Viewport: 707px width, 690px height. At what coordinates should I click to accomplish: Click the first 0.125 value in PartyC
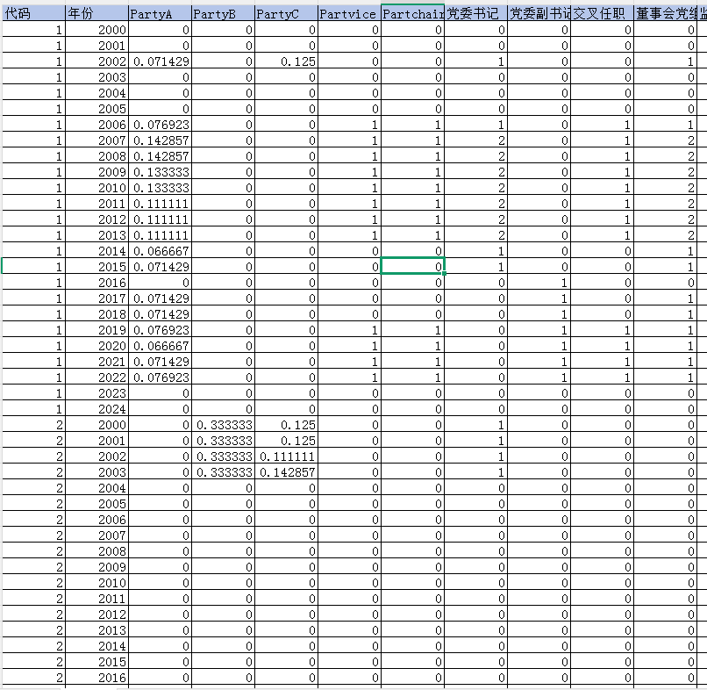[286, 61]
